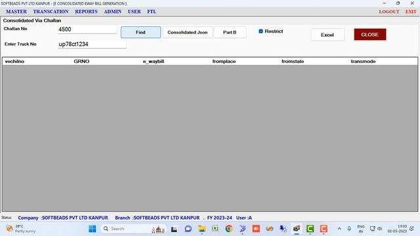The height and width of the screenshot is (236, 420).
Task: Open the clock and date panel
Action: [x=397, y=229]
